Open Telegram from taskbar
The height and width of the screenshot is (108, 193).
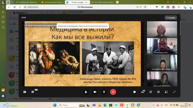click(x=138, y=105)
